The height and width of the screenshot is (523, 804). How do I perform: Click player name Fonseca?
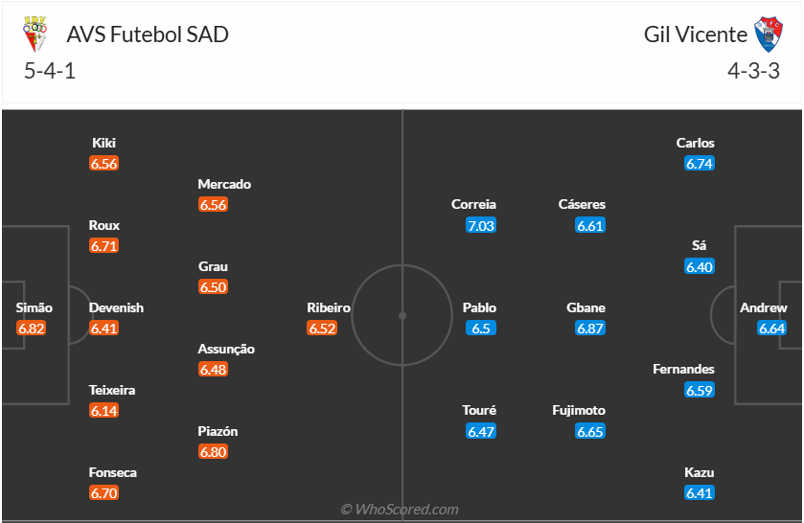[113, 472]
